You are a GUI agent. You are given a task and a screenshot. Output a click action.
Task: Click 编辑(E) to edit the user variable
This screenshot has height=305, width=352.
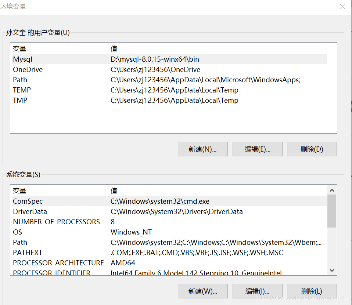(x=257, y=149)
